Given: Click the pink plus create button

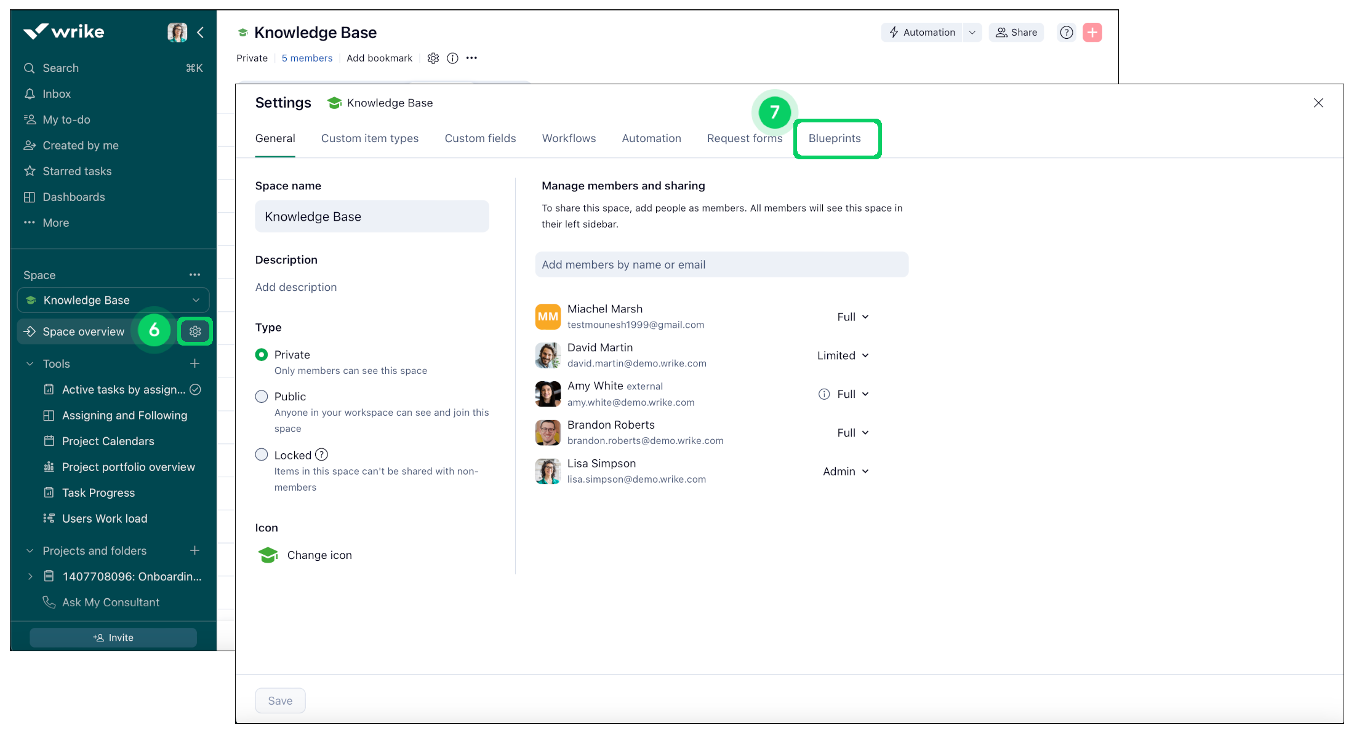Looking at the screenshot, I should click(1092, 33).
